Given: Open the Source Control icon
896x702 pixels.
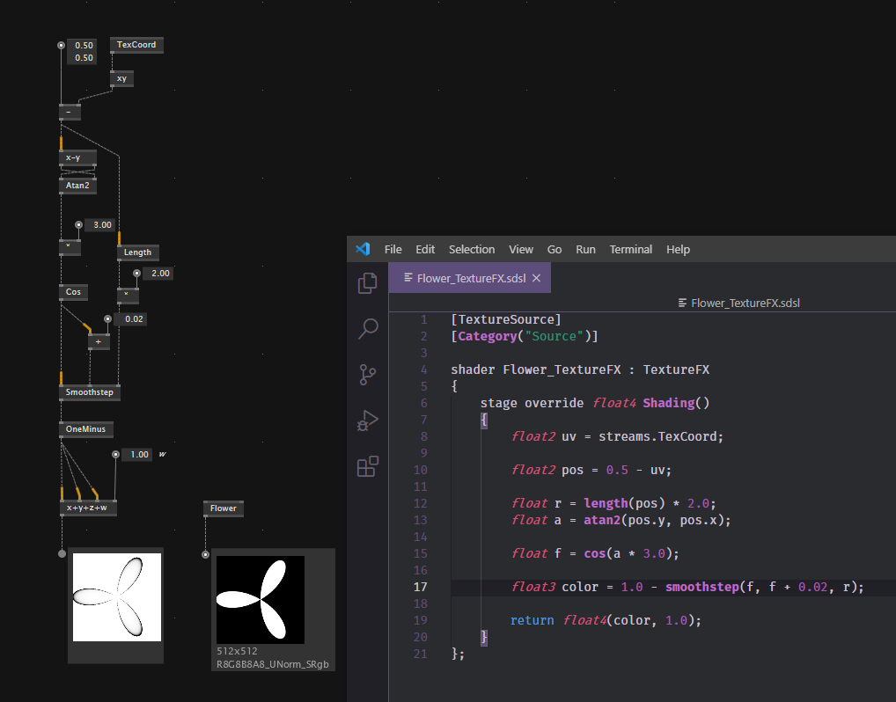Looking at the screenshot, I should pyautogui.click(x=367, y=375).
